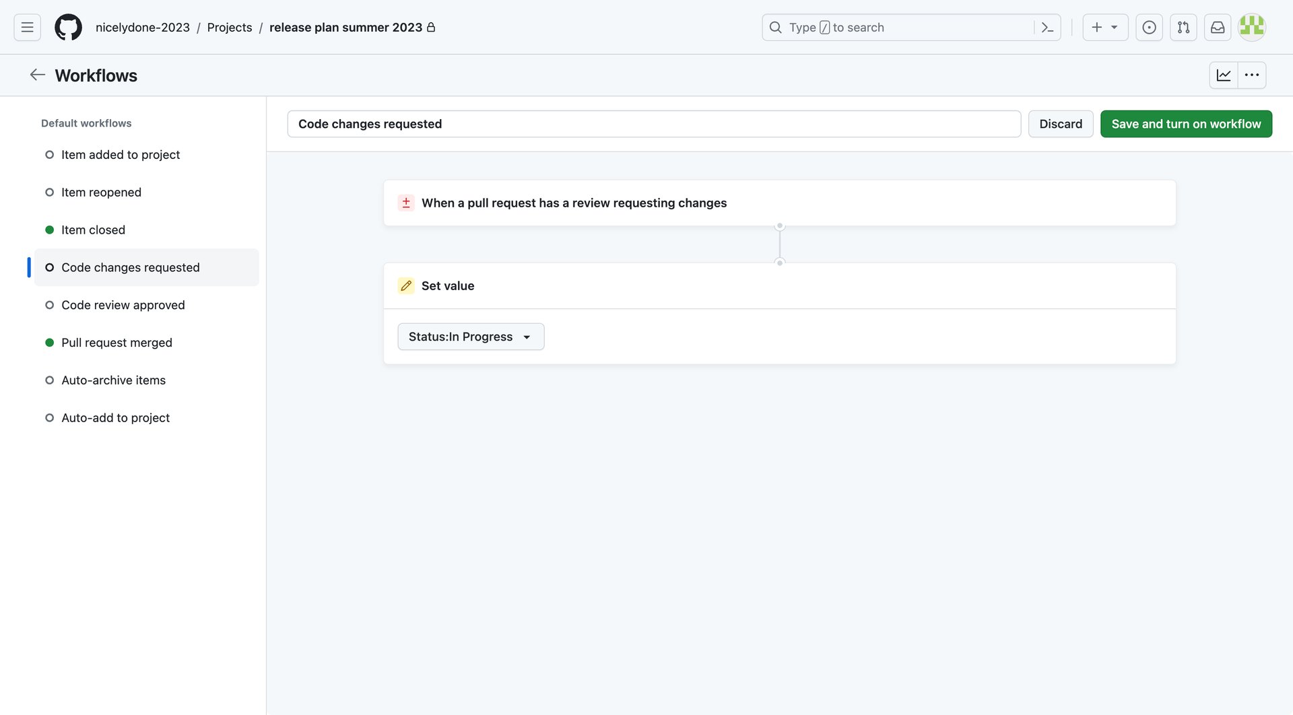Click your profile avatar picture
This screenshot has height=715, width=1293.
1251,27
